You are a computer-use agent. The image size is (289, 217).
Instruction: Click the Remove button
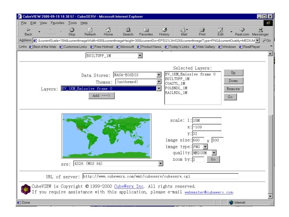coord(233,89)
